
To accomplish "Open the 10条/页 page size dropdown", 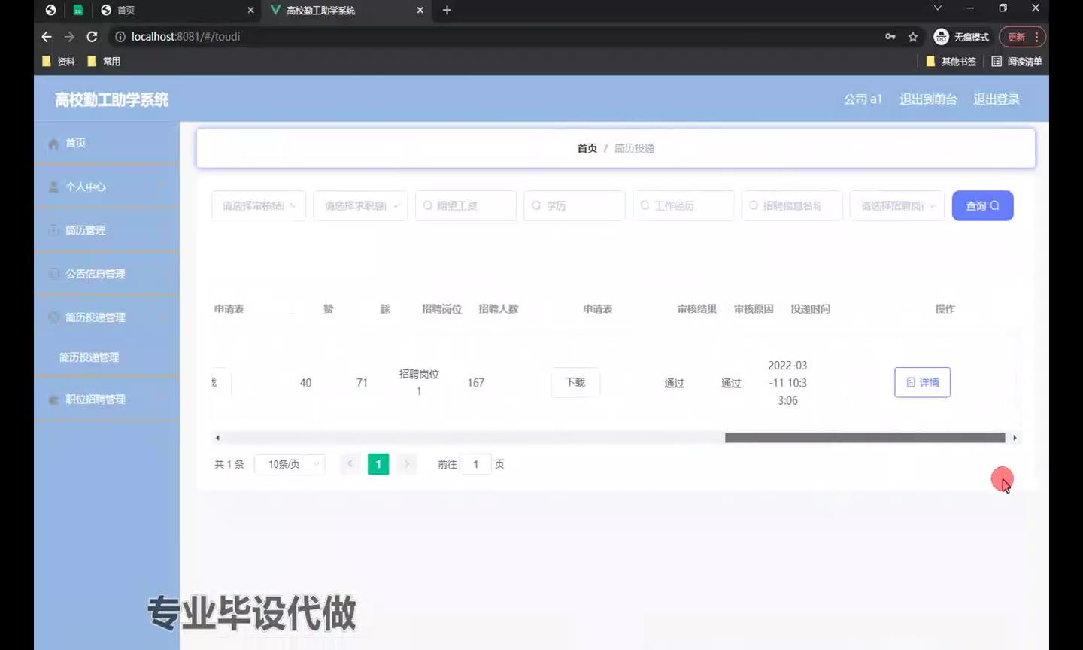I will [290, 464].
